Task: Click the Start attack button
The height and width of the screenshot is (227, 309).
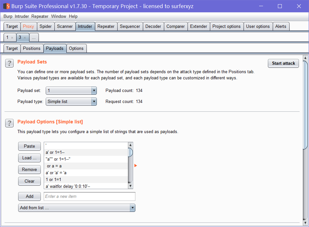Action: 283,63
